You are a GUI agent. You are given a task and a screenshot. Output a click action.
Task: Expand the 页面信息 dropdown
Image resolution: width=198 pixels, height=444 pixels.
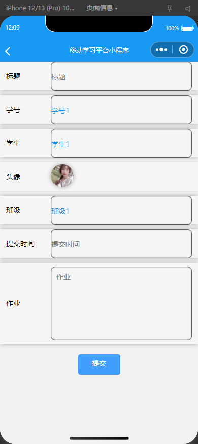[x=102, y=8]
